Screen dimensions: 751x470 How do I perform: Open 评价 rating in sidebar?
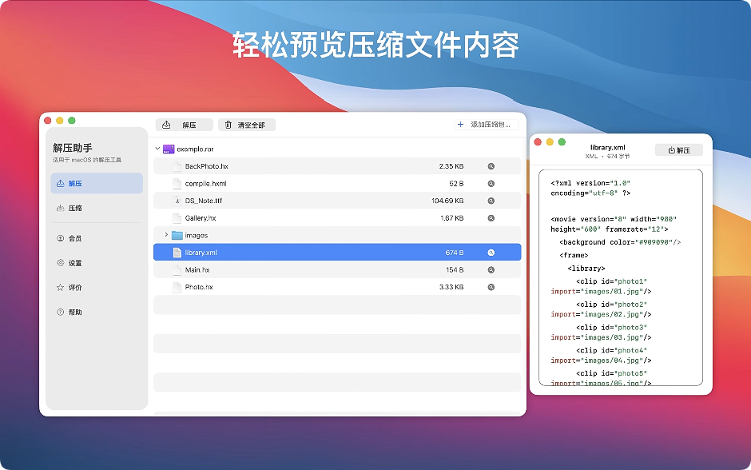97,288
